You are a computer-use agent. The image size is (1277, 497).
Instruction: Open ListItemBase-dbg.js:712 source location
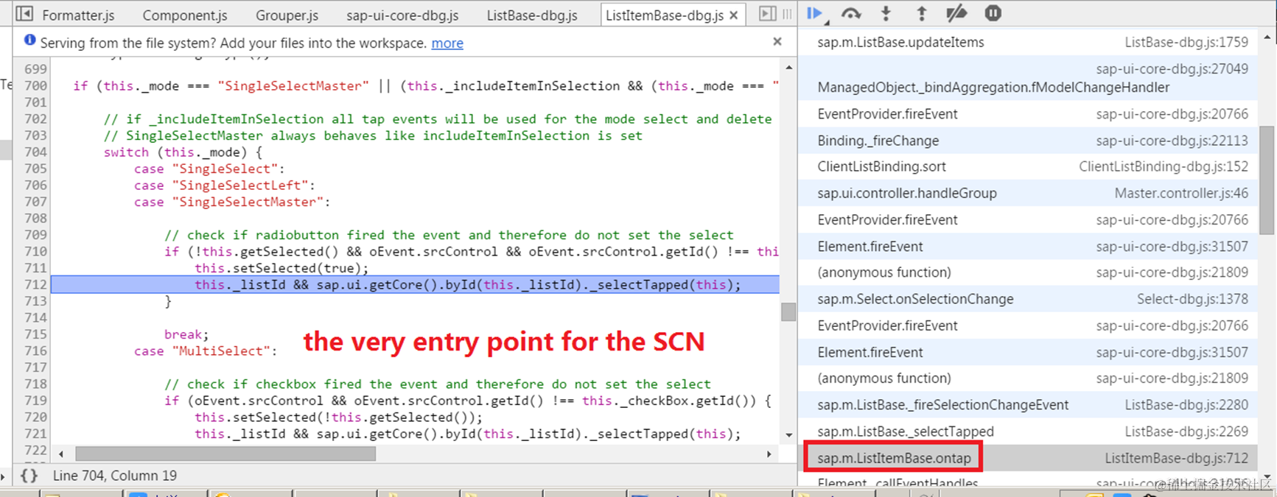coord(1177,458)
